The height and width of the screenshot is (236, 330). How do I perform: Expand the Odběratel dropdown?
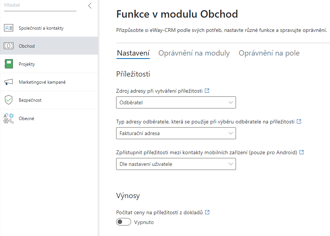coord(176,102)
